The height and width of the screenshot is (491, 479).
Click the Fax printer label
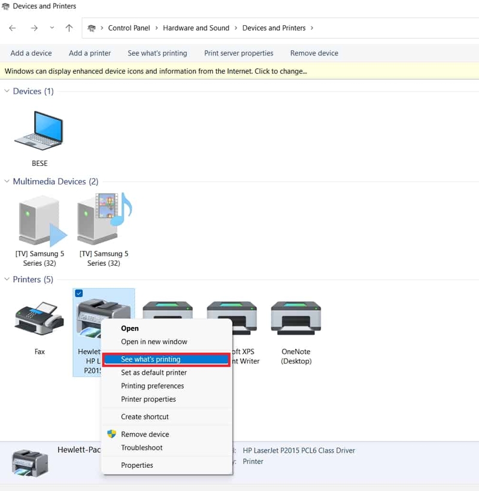click(40, 351)
